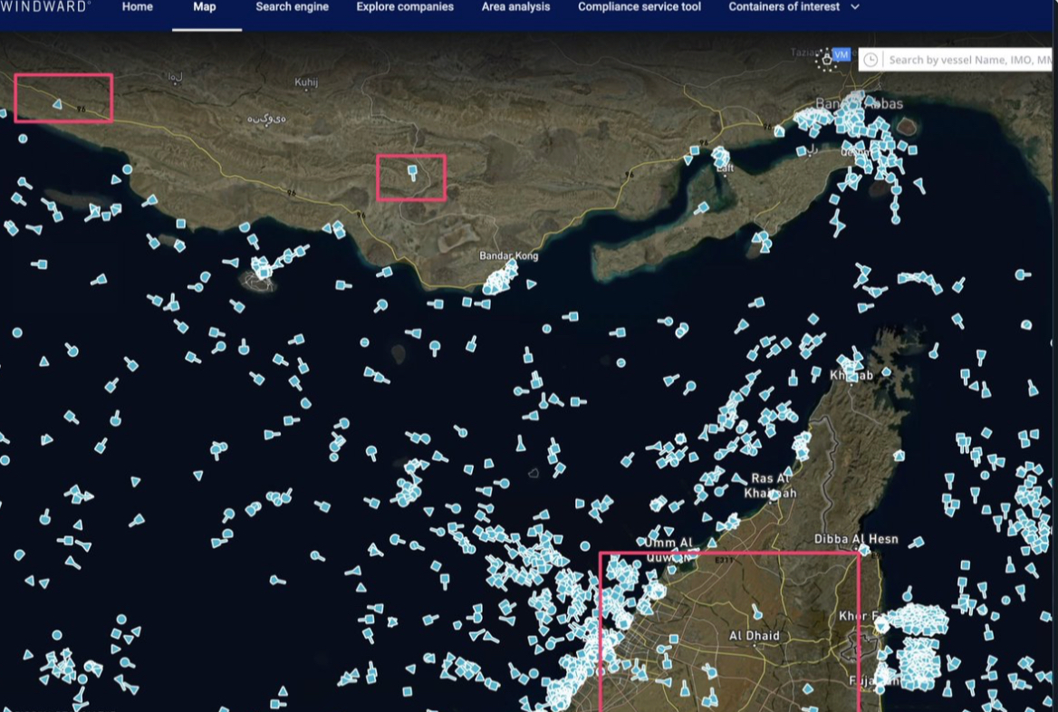Screen dimensions: 1058x712
Task: Open the Search engine page
Action: (x=292, y=7)
